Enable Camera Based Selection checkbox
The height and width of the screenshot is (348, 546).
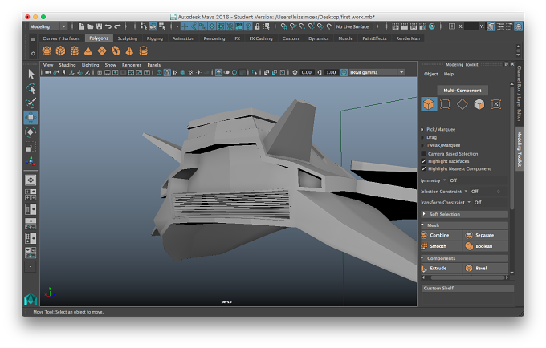[424, 154]
